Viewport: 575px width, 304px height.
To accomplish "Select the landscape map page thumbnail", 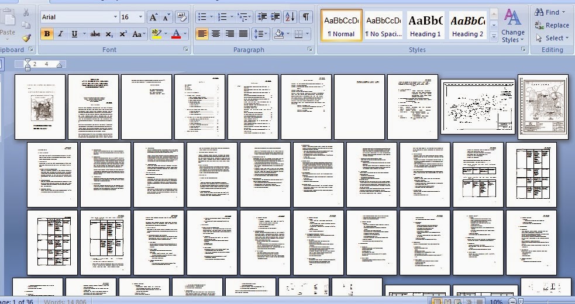I will tap(478, 107).
